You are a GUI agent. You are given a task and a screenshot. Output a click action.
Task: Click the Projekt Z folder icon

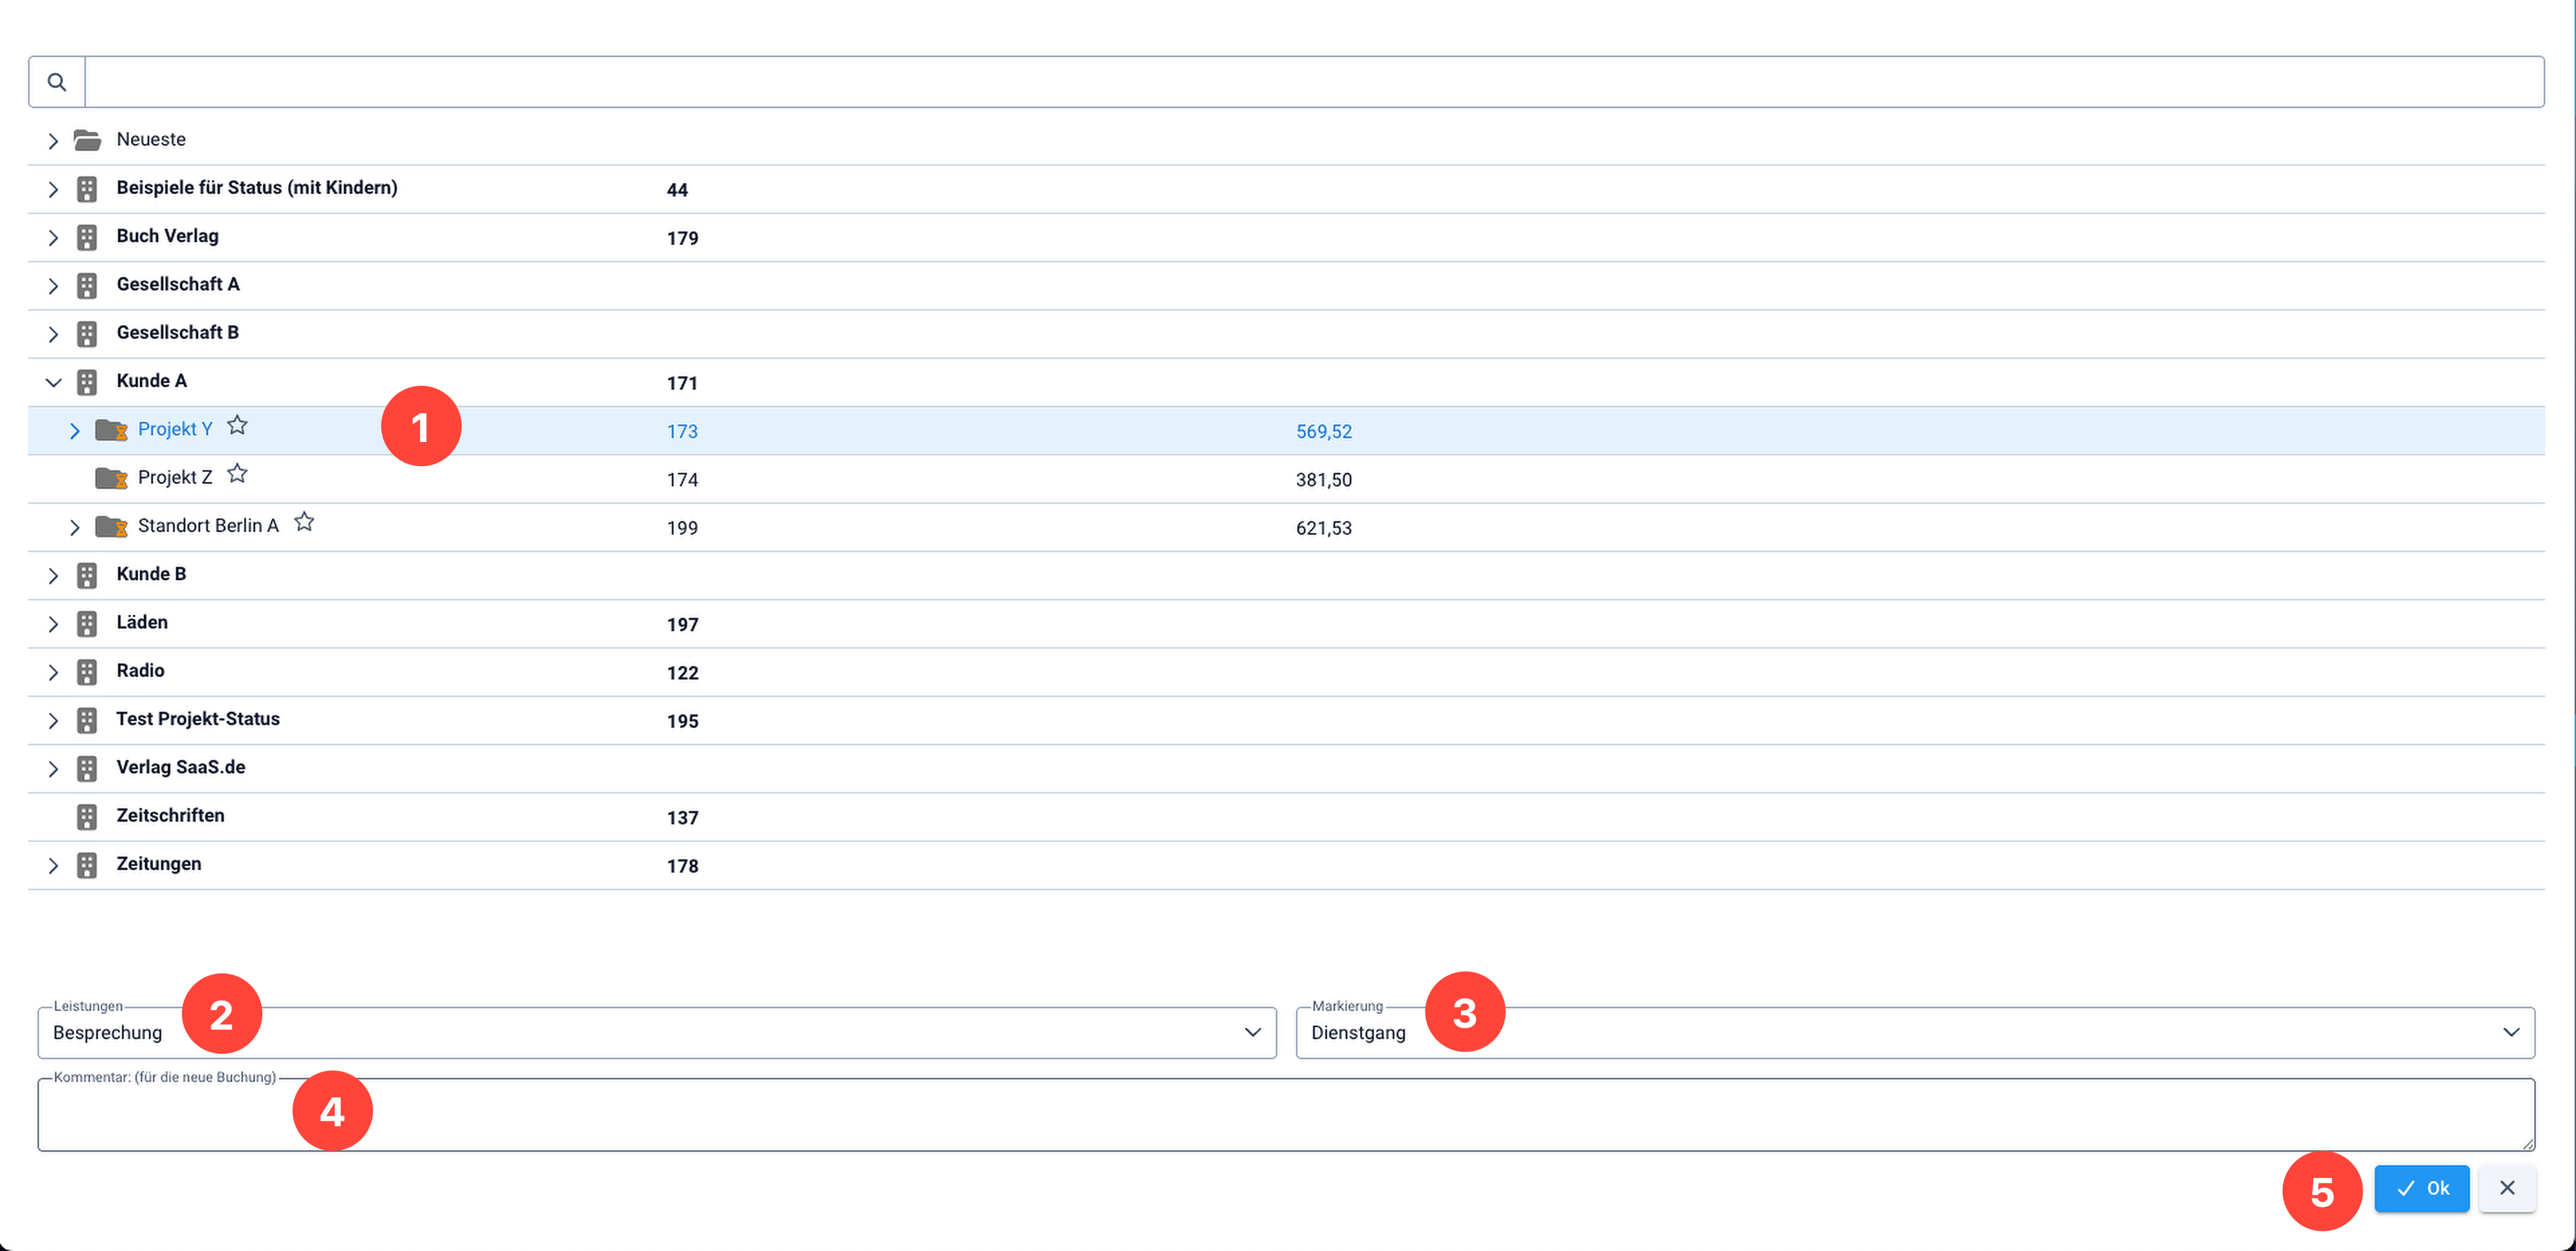pos(111,478)
